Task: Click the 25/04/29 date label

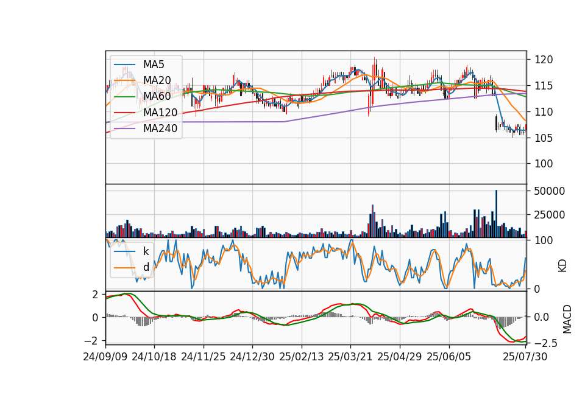Action: tap(400, 357)
